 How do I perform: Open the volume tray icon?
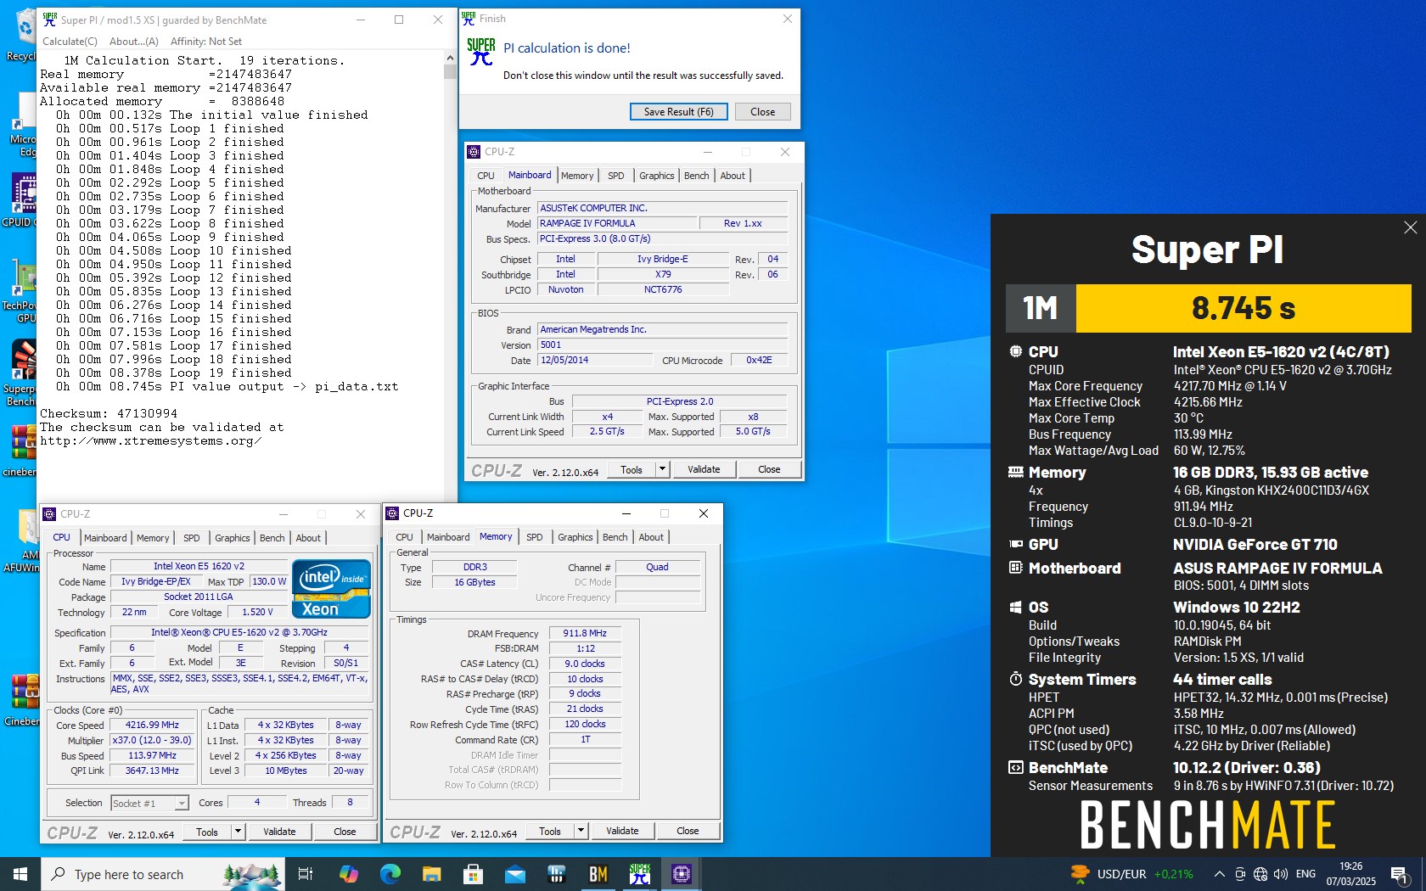click(1281, 874)
